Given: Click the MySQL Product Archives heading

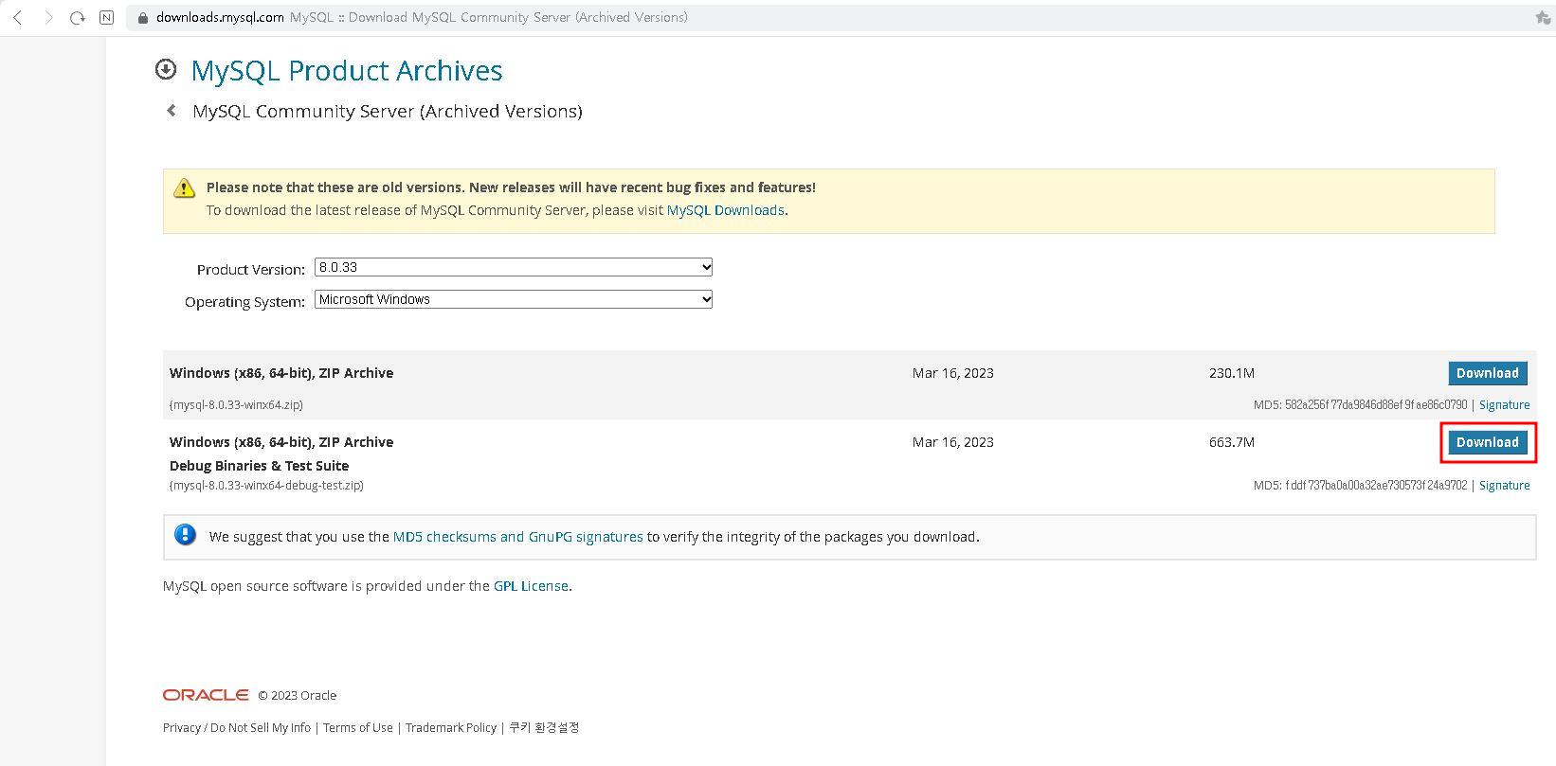Looking at the screenshot, I should coord(347,70).
